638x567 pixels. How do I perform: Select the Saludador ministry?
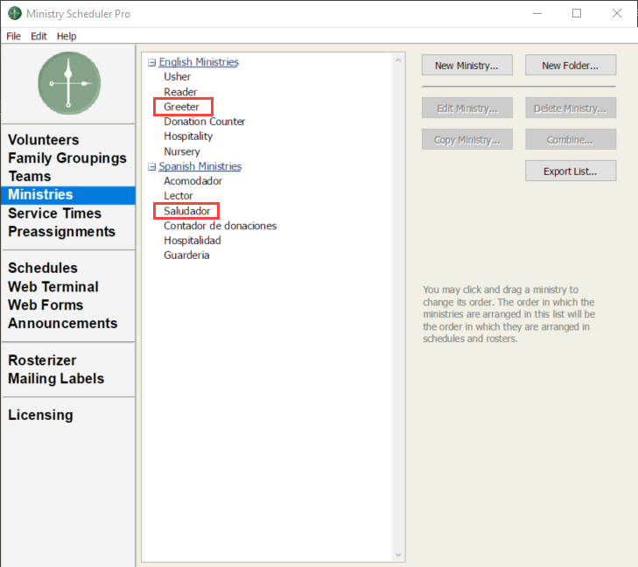click(x=186, y=211)
